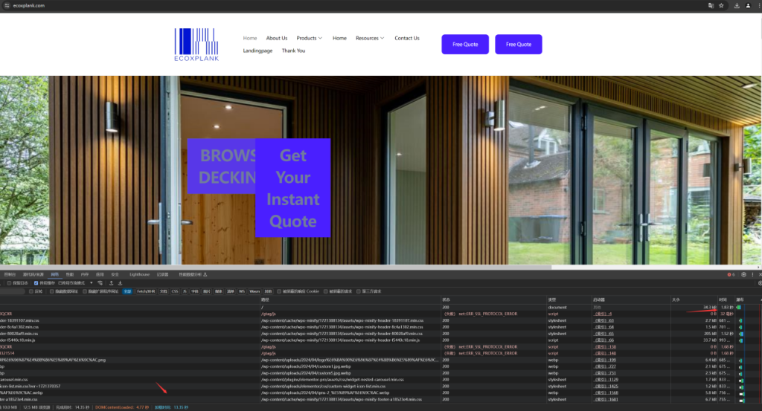Viewport: 762px width, 411px height.
Task: Open the browser profile avatar icon
Action: pyautogui.click(x=748, y=5)
